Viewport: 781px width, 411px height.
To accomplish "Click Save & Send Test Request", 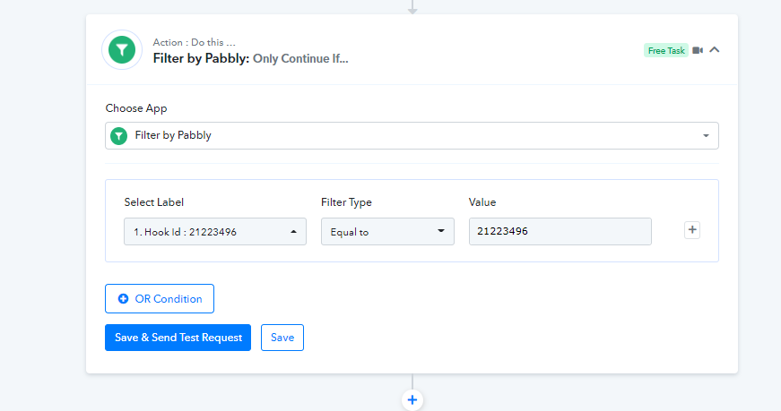I will coord(178,338).
